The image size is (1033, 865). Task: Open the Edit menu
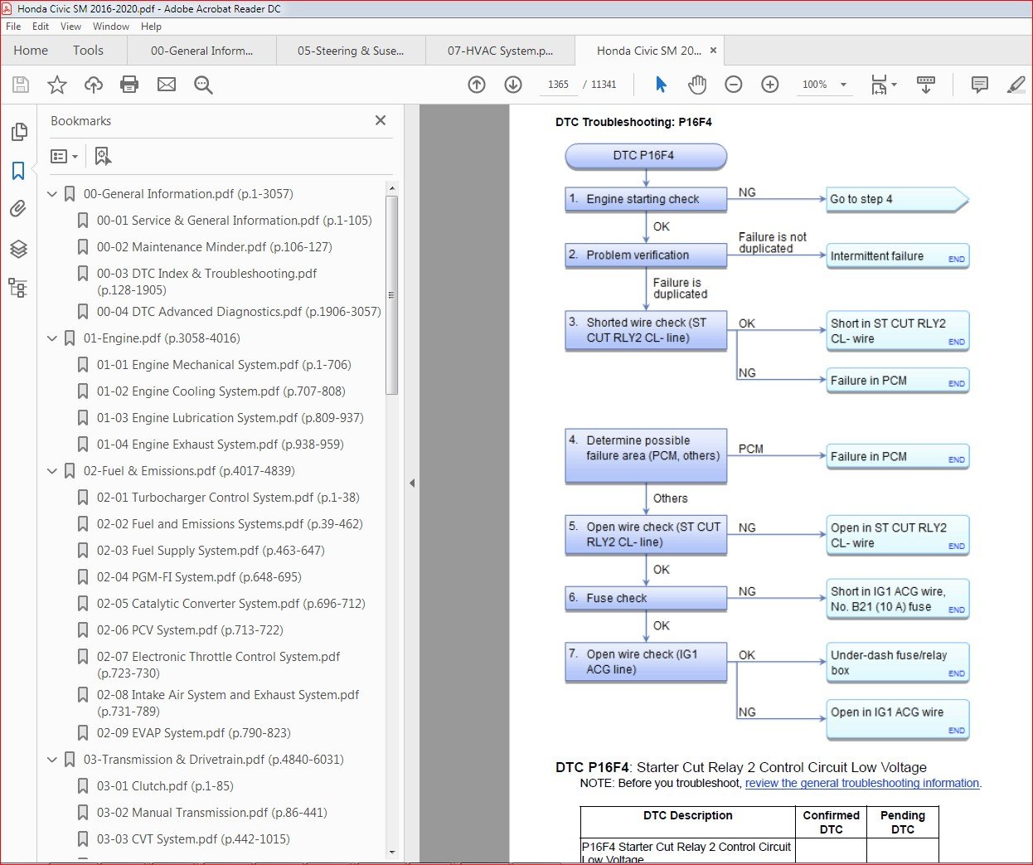(x=41, y=27)
